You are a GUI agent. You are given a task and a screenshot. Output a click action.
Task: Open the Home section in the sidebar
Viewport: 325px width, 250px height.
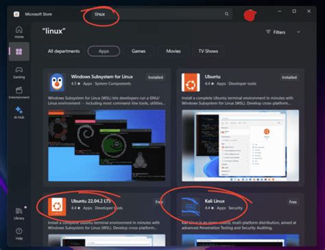coord(19,32)
